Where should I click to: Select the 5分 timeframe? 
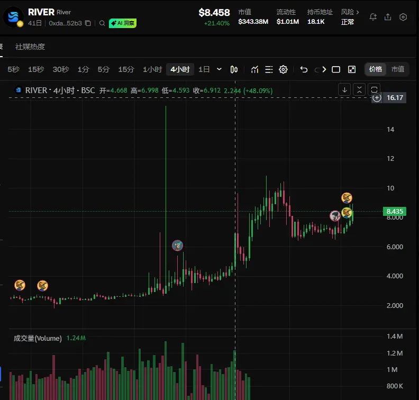pos(103,69)
